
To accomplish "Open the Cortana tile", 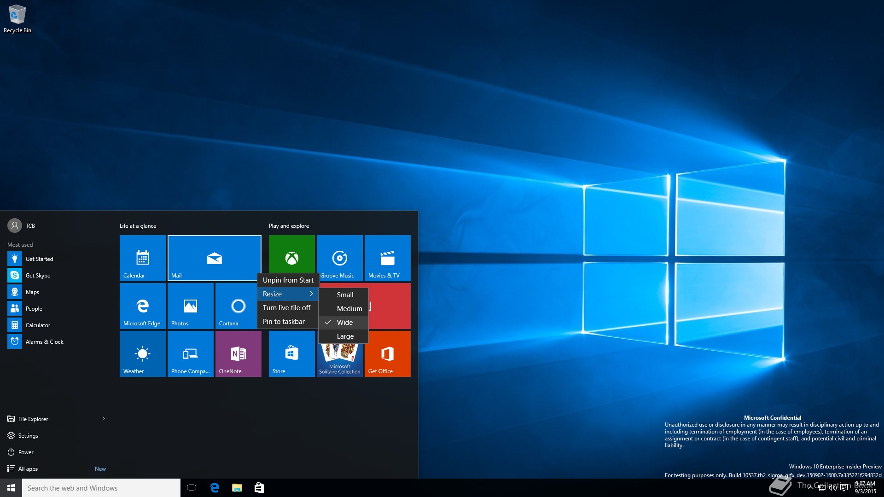I will (x=236, y=306).
